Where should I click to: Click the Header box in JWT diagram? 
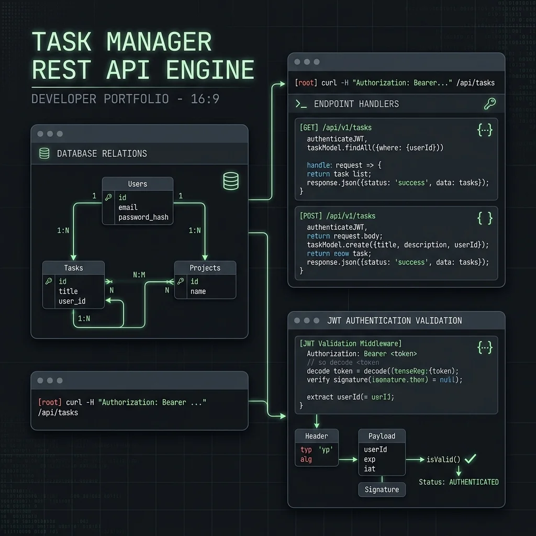coord(317,448)
